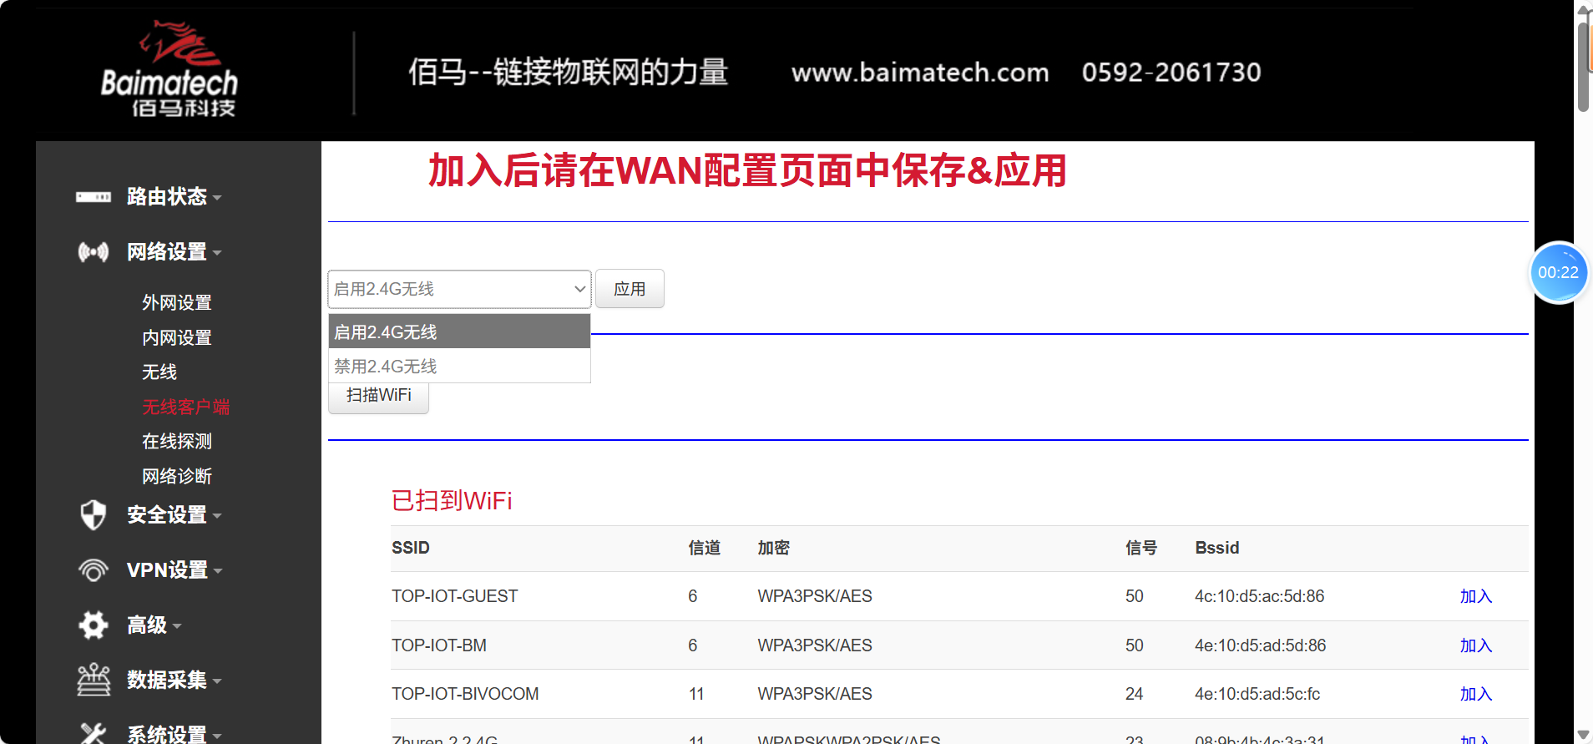Select the 启用2.4G无线 dropdown option

pos(459,332)
